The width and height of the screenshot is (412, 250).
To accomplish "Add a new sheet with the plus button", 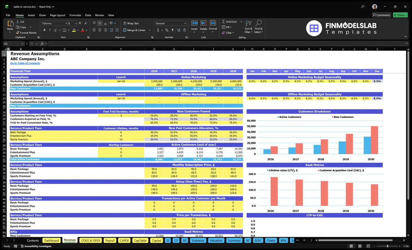I will click(x=304, y=240).
